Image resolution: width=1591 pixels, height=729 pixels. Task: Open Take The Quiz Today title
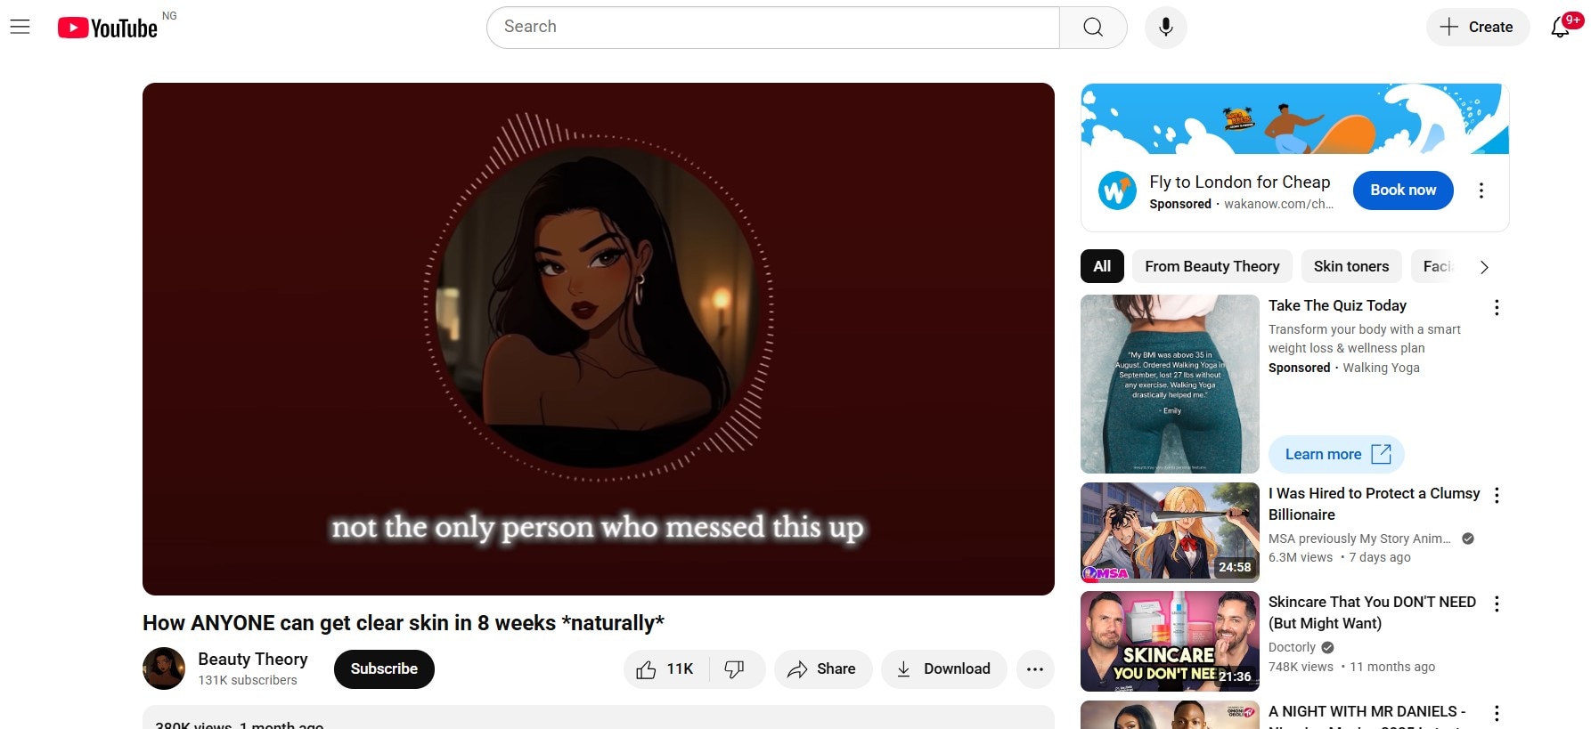click(1337, 305)
